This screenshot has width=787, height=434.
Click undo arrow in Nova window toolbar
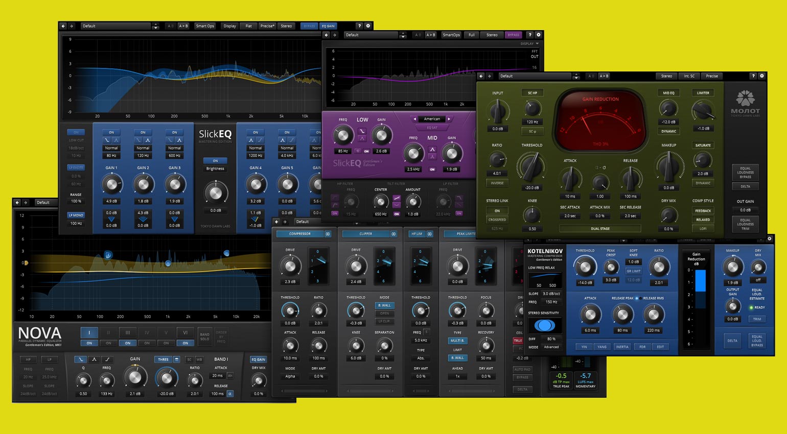[17, 202]
